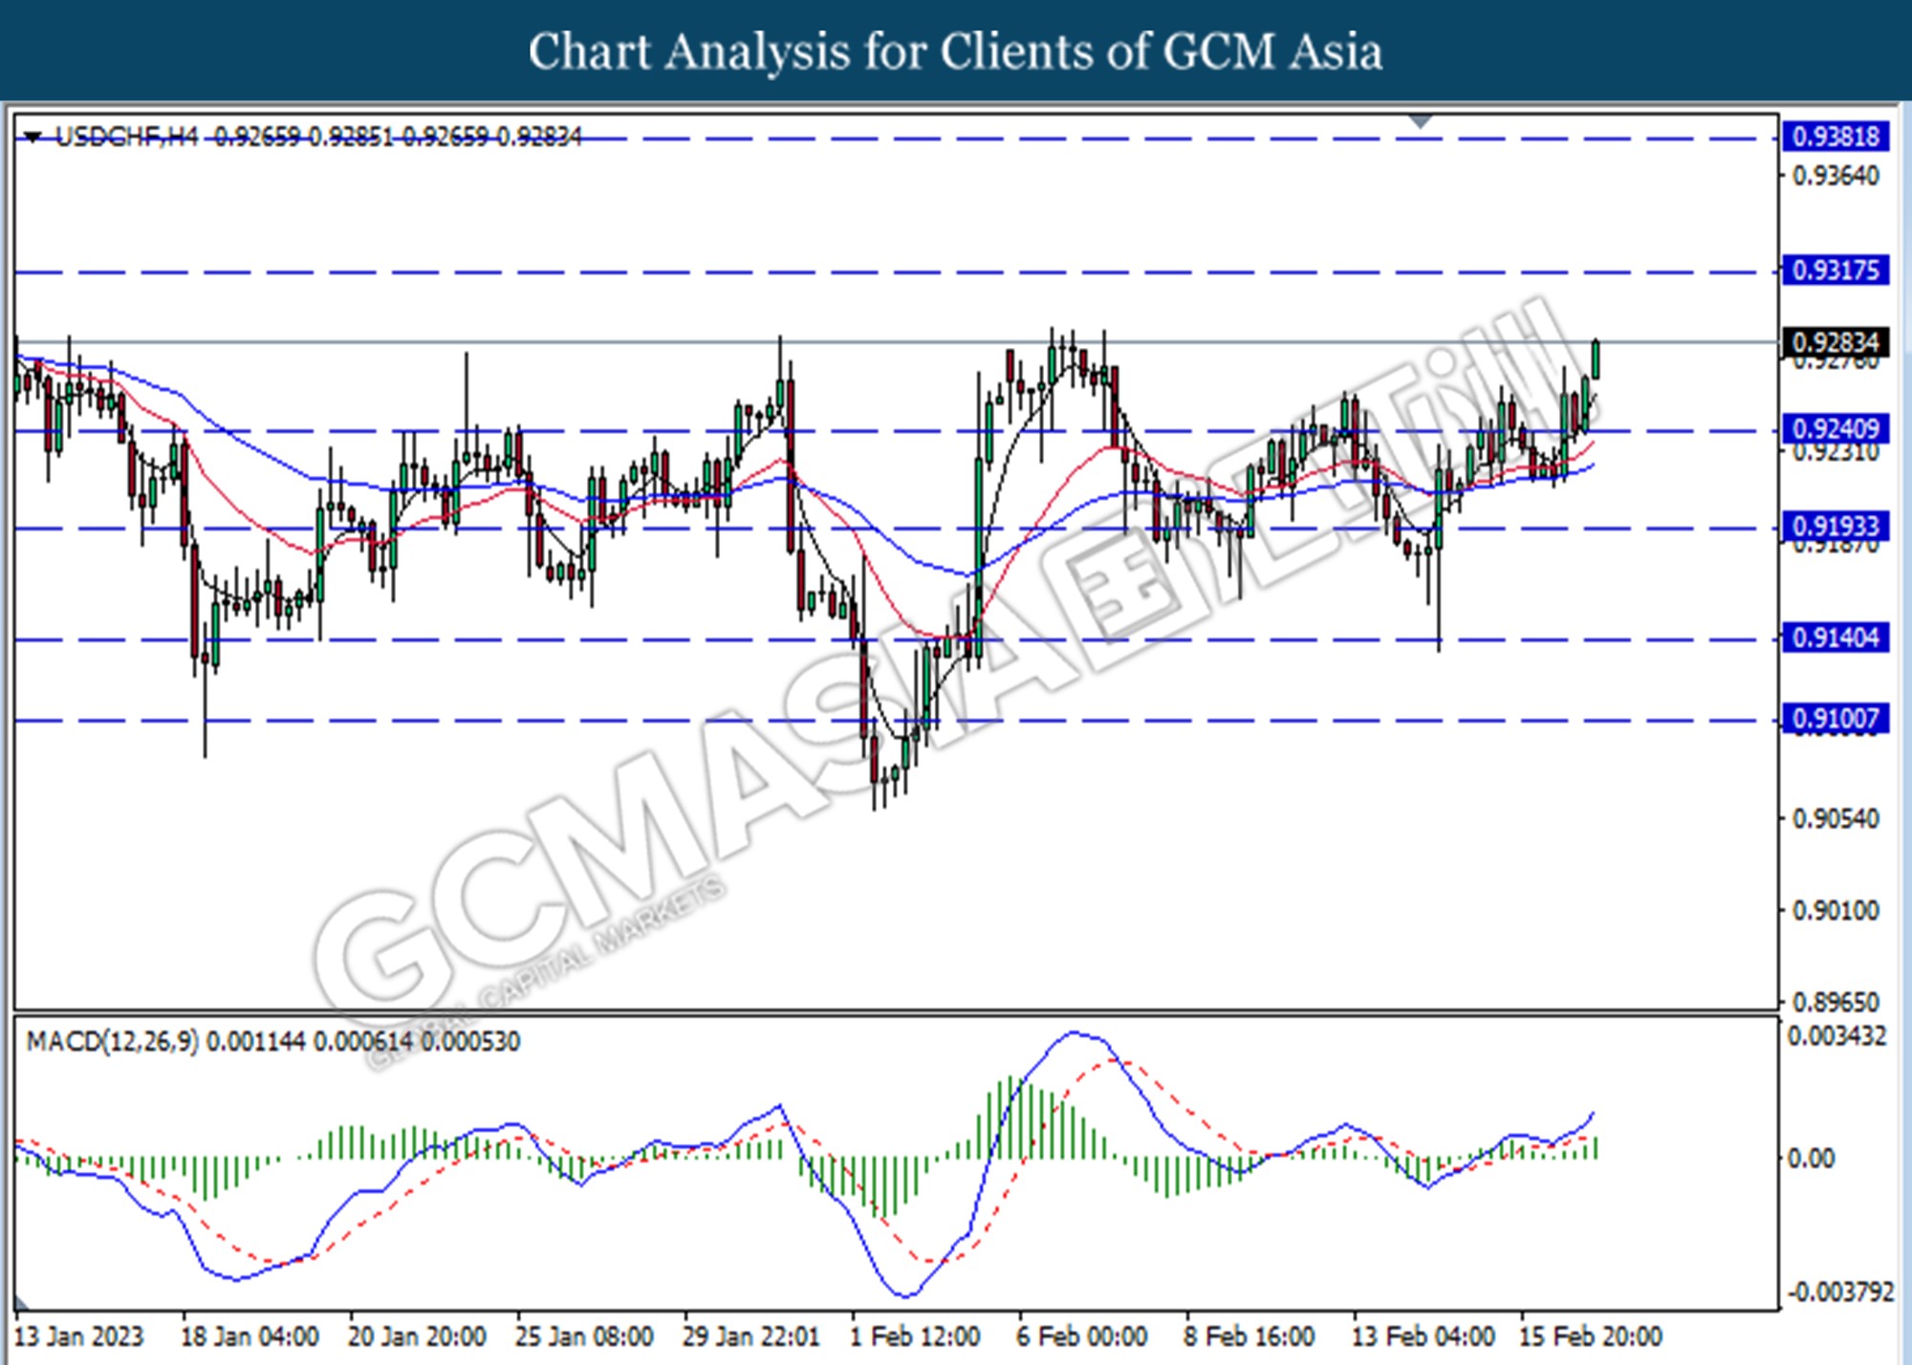Viewport: 1912px width, 1365px height.
Task: Click the latest green candlestick on chart
Action: (1596, 359)
